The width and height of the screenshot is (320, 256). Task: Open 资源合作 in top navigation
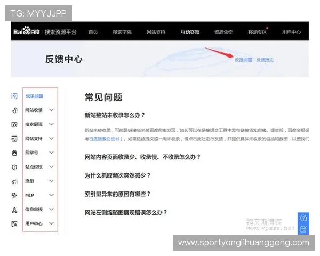223,32
